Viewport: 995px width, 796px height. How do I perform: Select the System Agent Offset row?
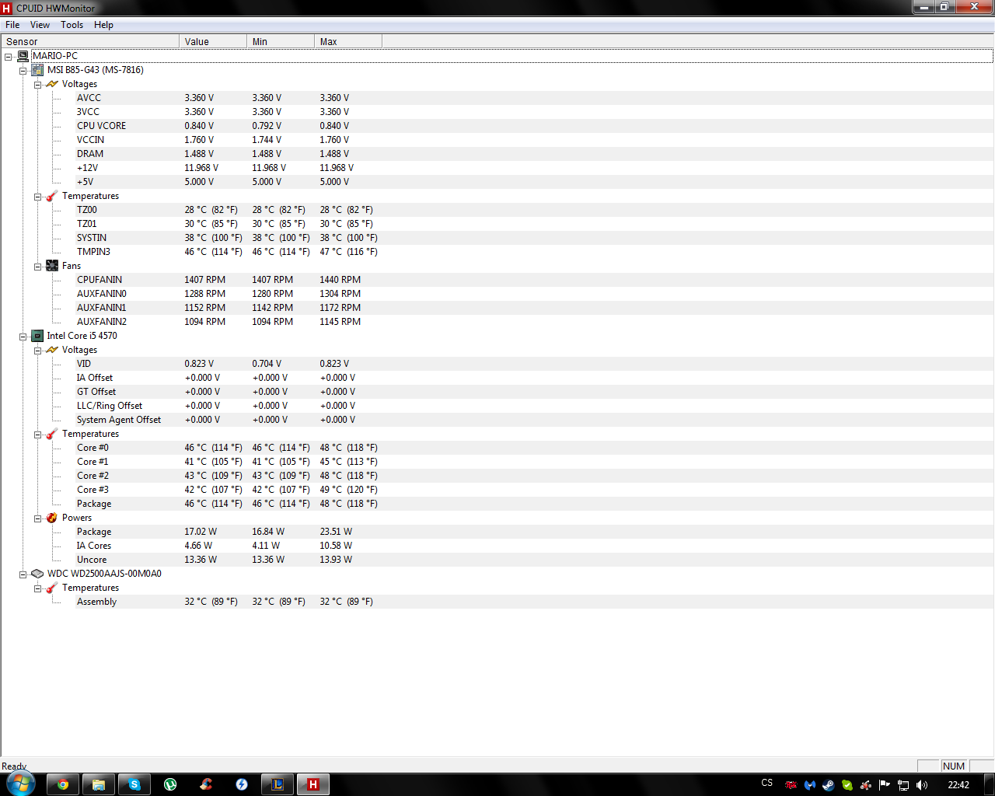pos(535,420)
